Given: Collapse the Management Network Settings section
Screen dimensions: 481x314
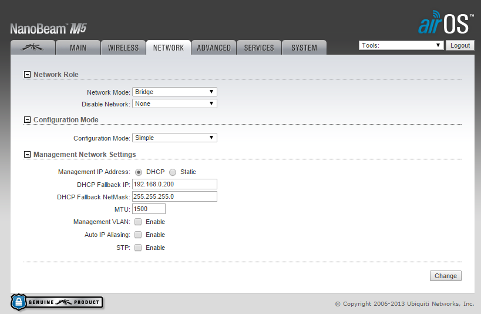Looking at the screenshot, I should (x=27, y=155).
